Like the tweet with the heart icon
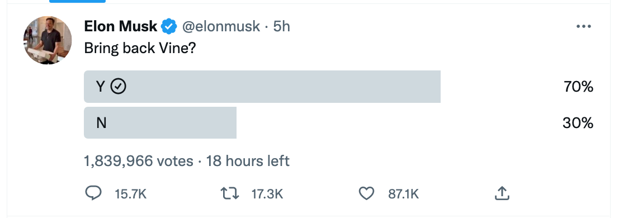The height and width of the screenshot is (218, 633). tap(366, 194)
